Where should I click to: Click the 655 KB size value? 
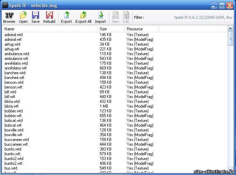[105, 116]
